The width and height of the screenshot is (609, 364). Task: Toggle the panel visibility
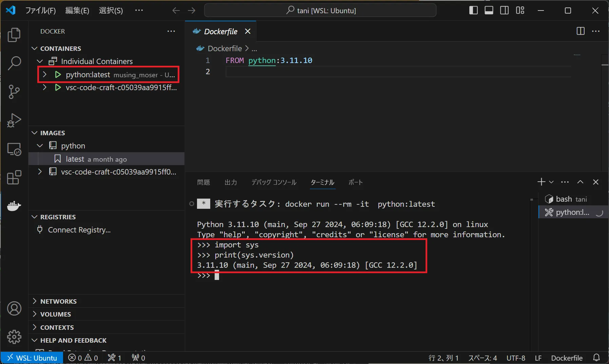pyautogui.click(x=489, y=10)
